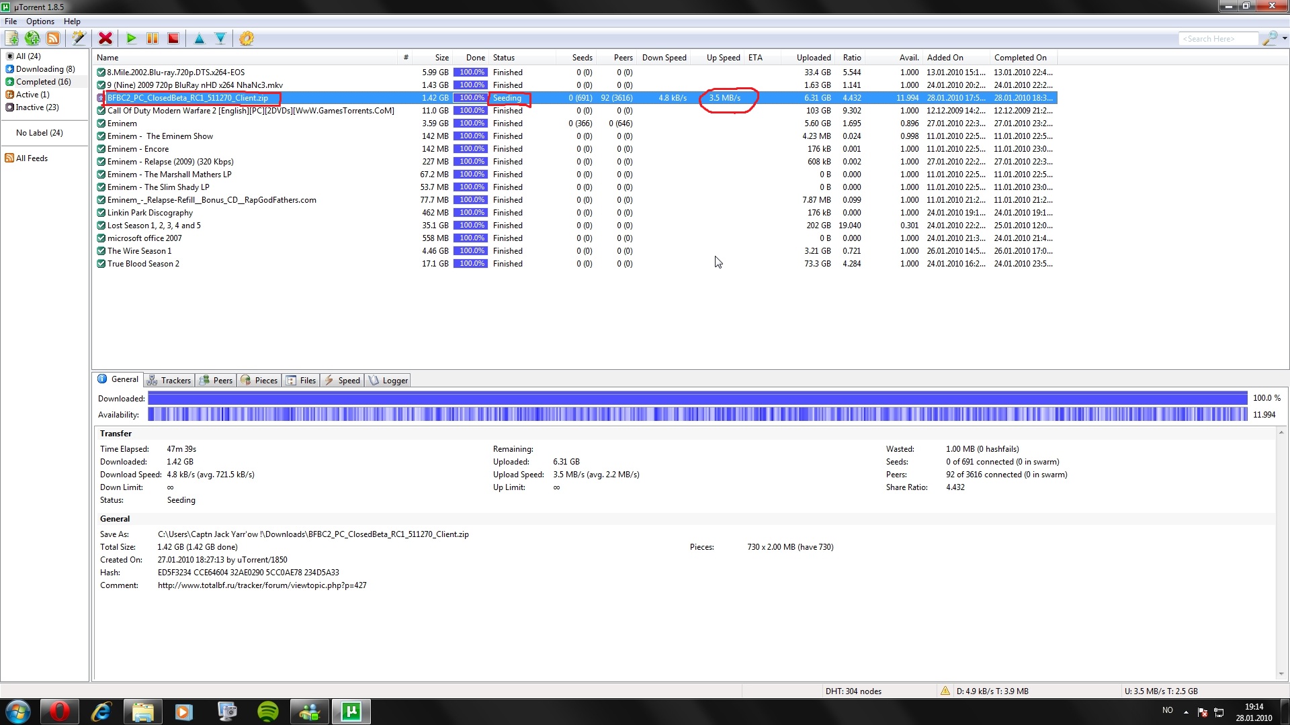
Task: Switch to the Peers tab
Action: point(216,381)
